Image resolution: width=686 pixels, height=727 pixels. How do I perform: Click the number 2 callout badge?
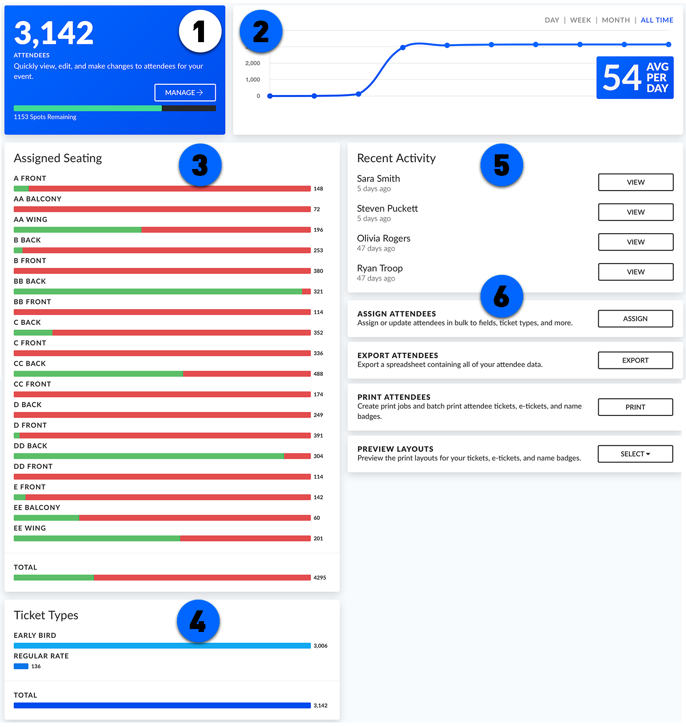260,31
